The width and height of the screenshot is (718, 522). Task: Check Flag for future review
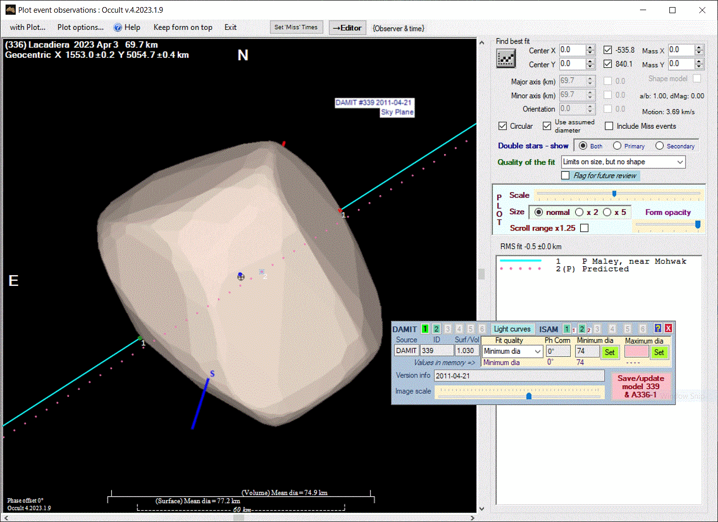tap(566, 175)
